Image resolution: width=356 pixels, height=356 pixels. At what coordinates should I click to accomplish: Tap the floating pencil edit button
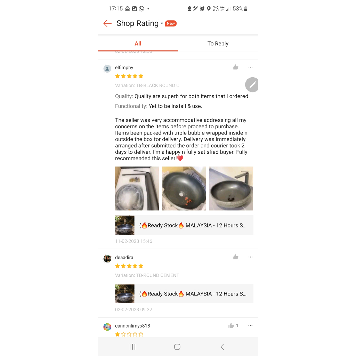pos(252,85)
